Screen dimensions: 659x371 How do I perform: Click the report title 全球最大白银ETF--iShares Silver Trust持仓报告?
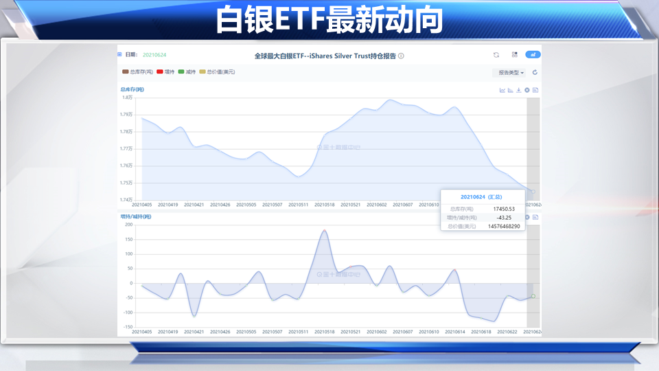coord(325,56)
